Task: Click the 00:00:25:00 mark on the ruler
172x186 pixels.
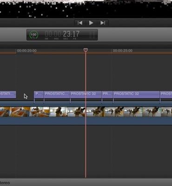Action: click(123, 51)
